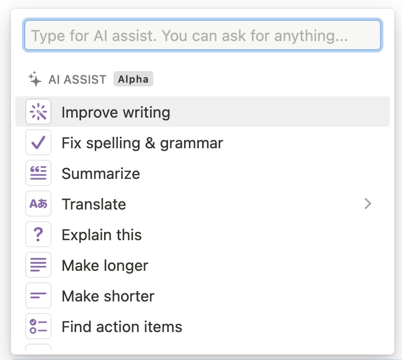Select Improve writing menu option
The height and width of the screenshot is (360, 402).
pyautogui.click(x=203, y=112)
